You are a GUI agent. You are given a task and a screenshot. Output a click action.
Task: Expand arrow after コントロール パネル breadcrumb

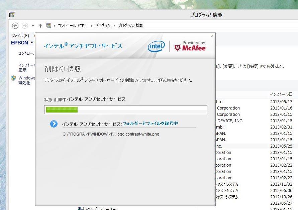(91, 26)
